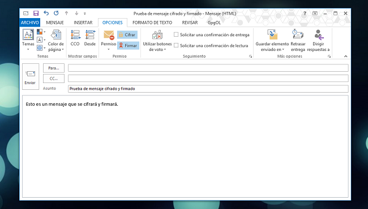Viewport: 368px width, 209px height.
Task: Switch to the MENSAJE tab
Action: click(55, 23)
